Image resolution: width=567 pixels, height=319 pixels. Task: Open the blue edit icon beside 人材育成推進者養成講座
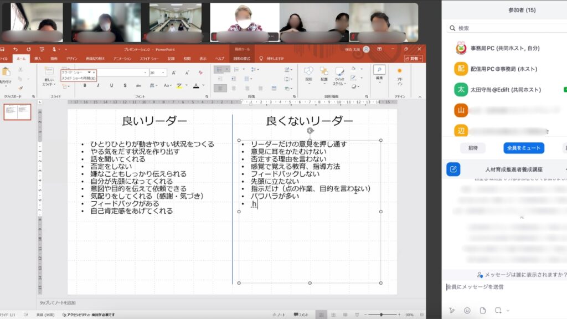coord(453,169)
